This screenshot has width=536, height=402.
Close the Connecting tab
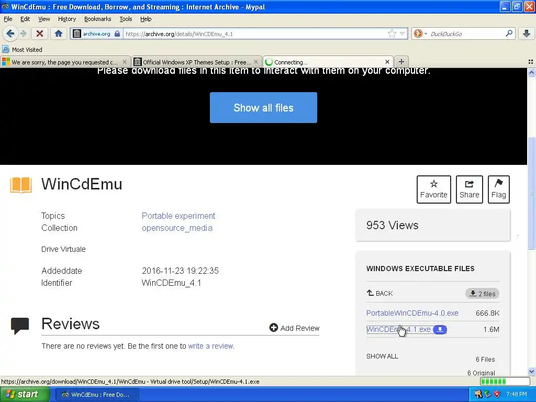[x=387, y=62]
